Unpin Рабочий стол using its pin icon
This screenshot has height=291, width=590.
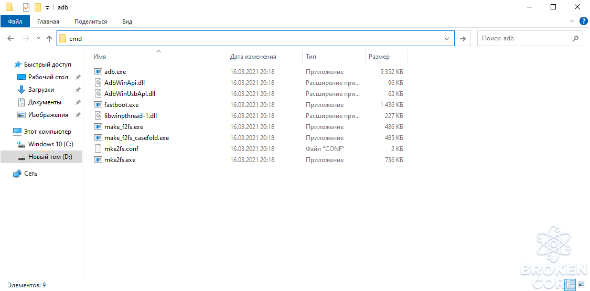click(x=78, y=77)
